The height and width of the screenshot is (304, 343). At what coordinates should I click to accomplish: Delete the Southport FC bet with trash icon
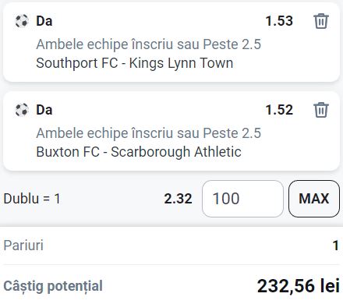pyautogui.click(x=321, y=21)
